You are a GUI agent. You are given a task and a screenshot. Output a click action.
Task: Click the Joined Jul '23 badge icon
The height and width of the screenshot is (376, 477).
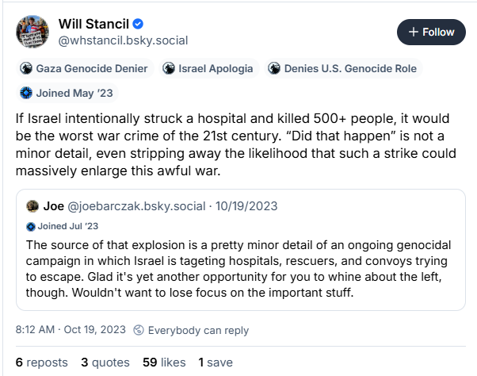(31, 227)
